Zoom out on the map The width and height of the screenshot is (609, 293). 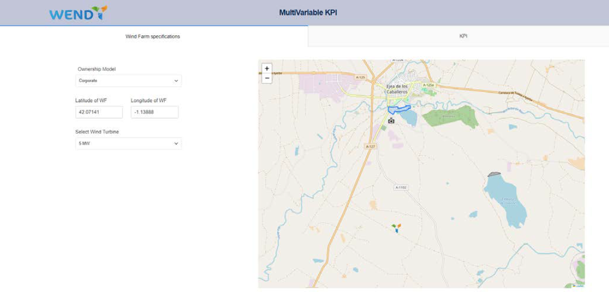coord(267,78)
